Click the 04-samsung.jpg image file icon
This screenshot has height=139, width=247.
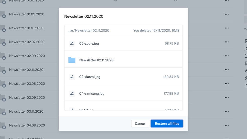(72, 93)
